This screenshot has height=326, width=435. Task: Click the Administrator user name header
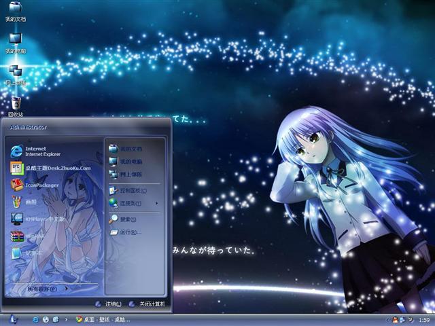pyautogui.click(x=29, y=127)
